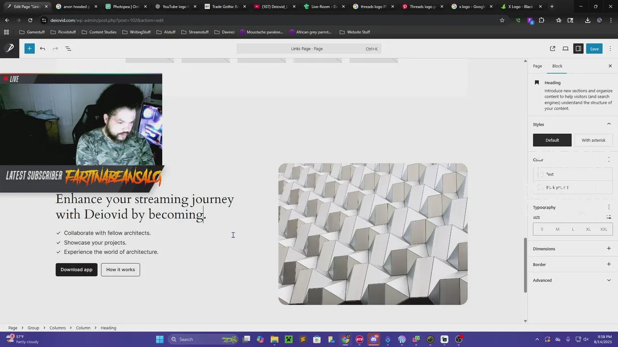Open the Document Overview list view
The width and height of the screenshot is (618, 347).
[68, 49]
